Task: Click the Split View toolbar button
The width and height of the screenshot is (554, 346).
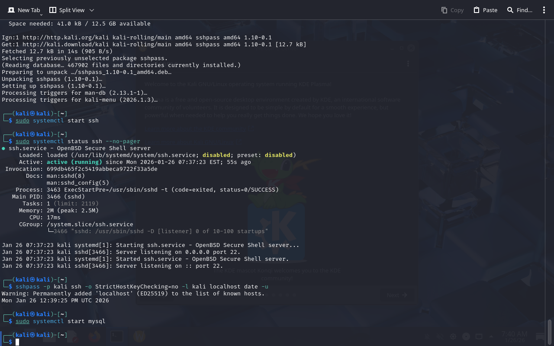Action: tap(68, 10)
